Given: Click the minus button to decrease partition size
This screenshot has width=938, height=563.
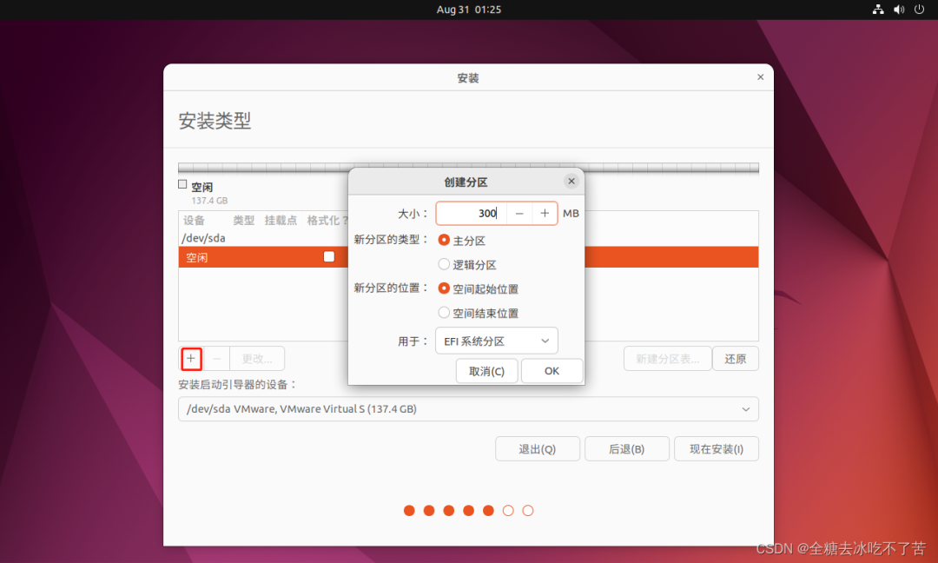Looking at the screenshot, I should (x=519, y=214).
